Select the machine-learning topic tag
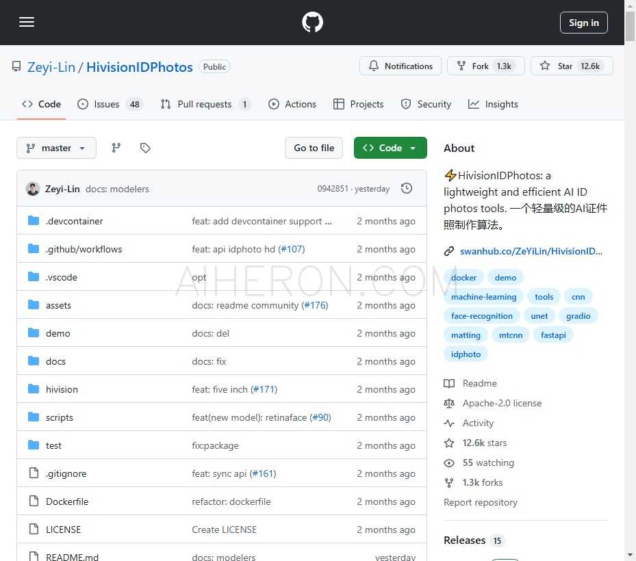Viewport: 636px width, 561px height. (x=483, y=297)
